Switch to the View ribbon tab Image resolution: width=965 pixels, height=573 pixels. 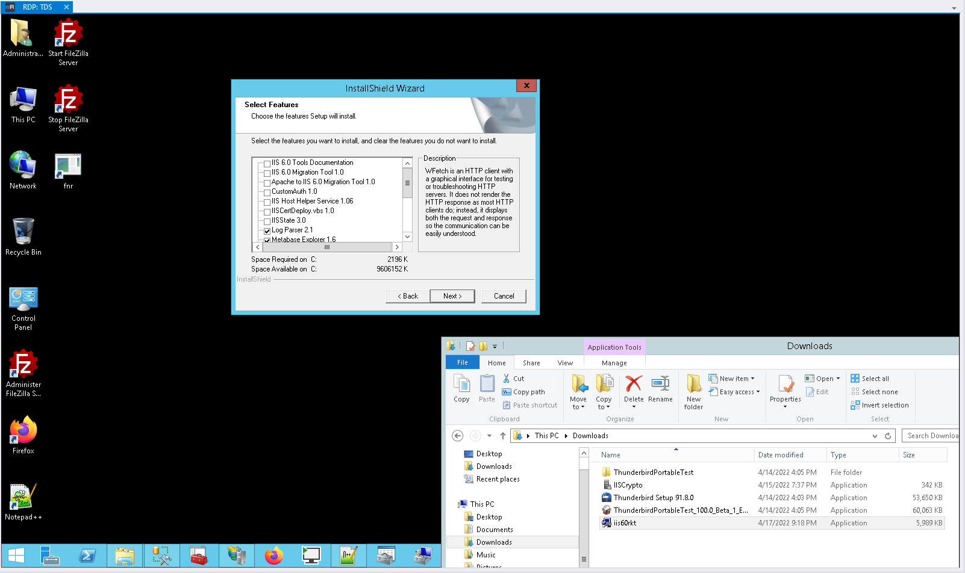coord(565,363)
